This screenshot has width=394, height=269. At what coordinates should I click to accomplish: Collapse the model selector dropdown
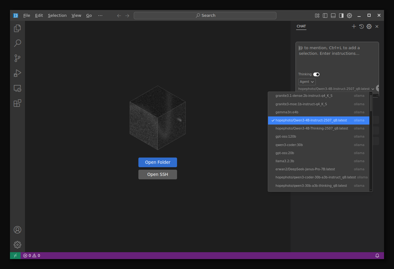pyautogui.click(x=336, y=89)
